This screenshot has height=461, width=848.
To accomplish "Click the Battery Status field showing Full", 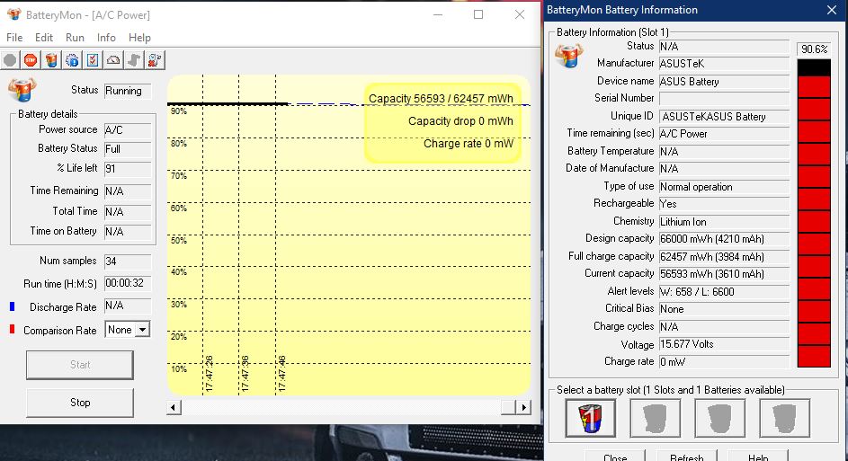I will click(128, 149).
